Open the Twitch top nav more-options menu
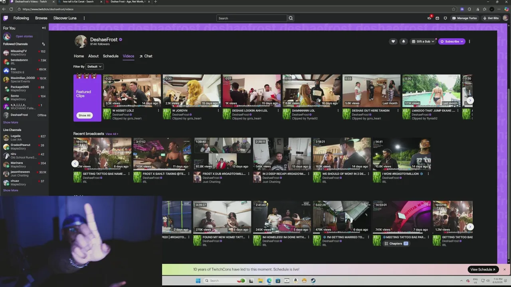The height and width of the screenshot is (287, 511). pos(84,18)
